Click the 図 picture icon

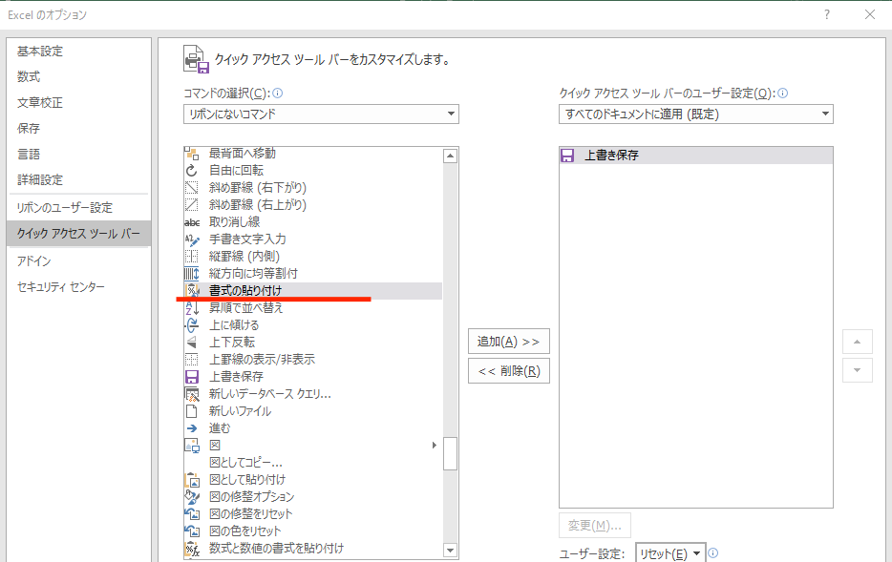[x=192, y=446]
